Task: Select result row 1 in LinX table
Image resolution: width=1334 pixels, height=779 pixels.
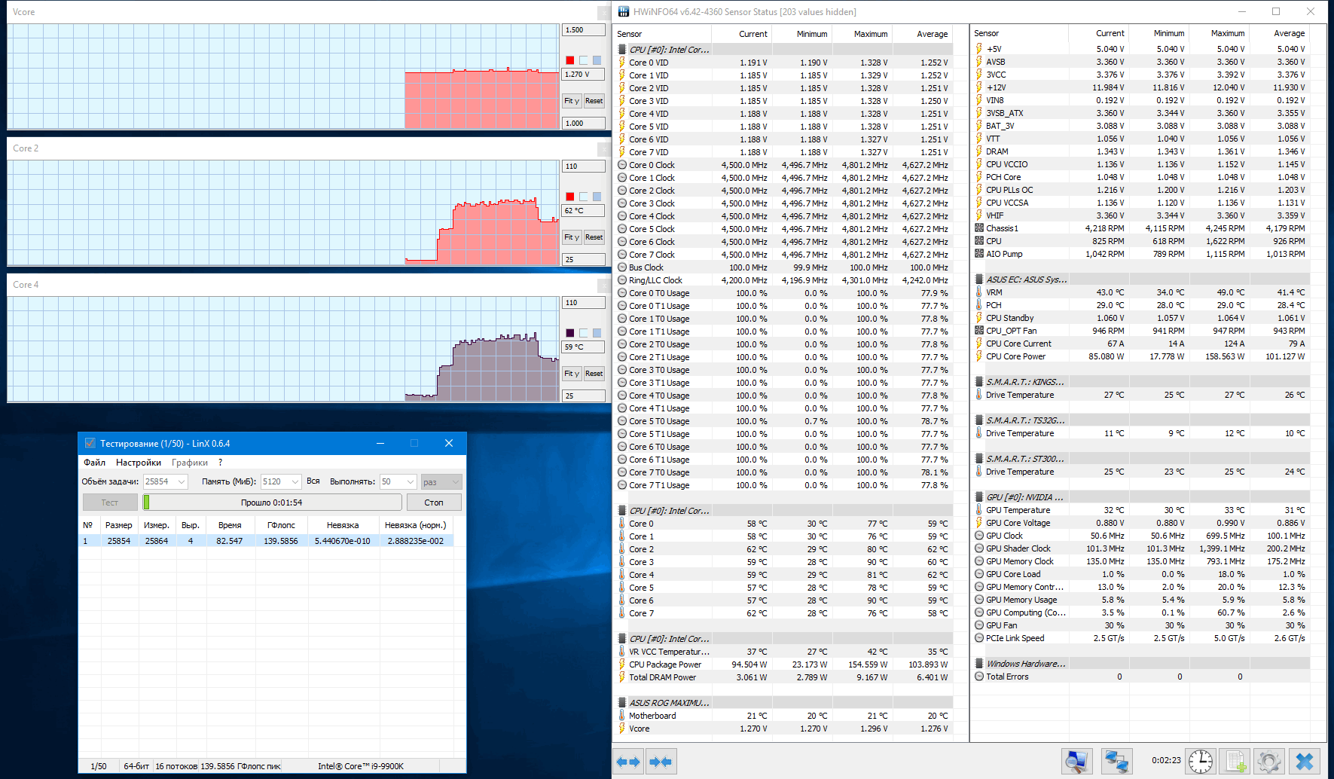Action: click(267, 541)
